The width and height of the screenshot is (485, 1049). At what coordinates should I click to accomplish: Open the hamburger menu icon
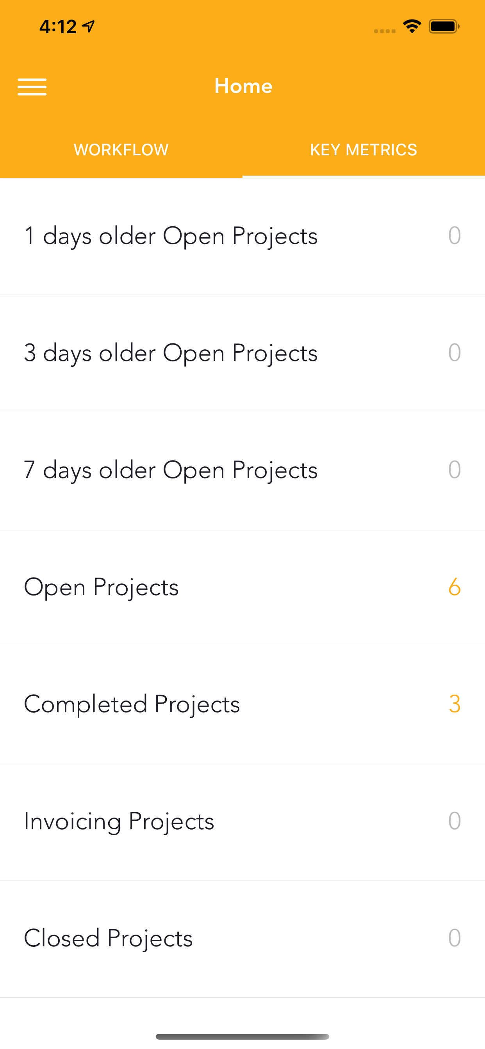(x=32, y=87)
